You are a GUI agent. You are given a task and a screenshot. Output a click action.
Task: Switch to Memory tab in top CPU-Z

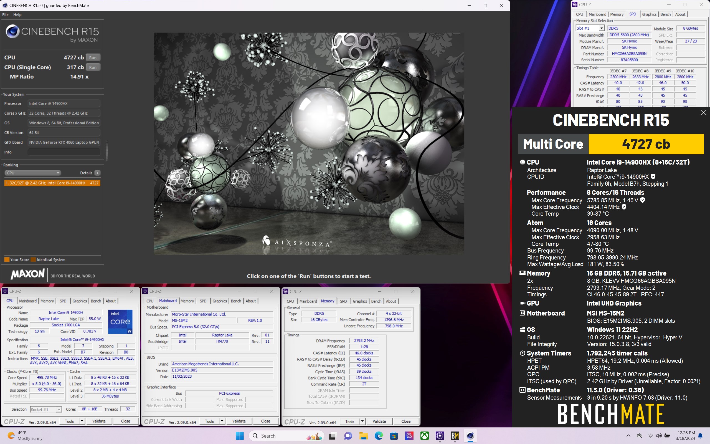click(617, 14)
